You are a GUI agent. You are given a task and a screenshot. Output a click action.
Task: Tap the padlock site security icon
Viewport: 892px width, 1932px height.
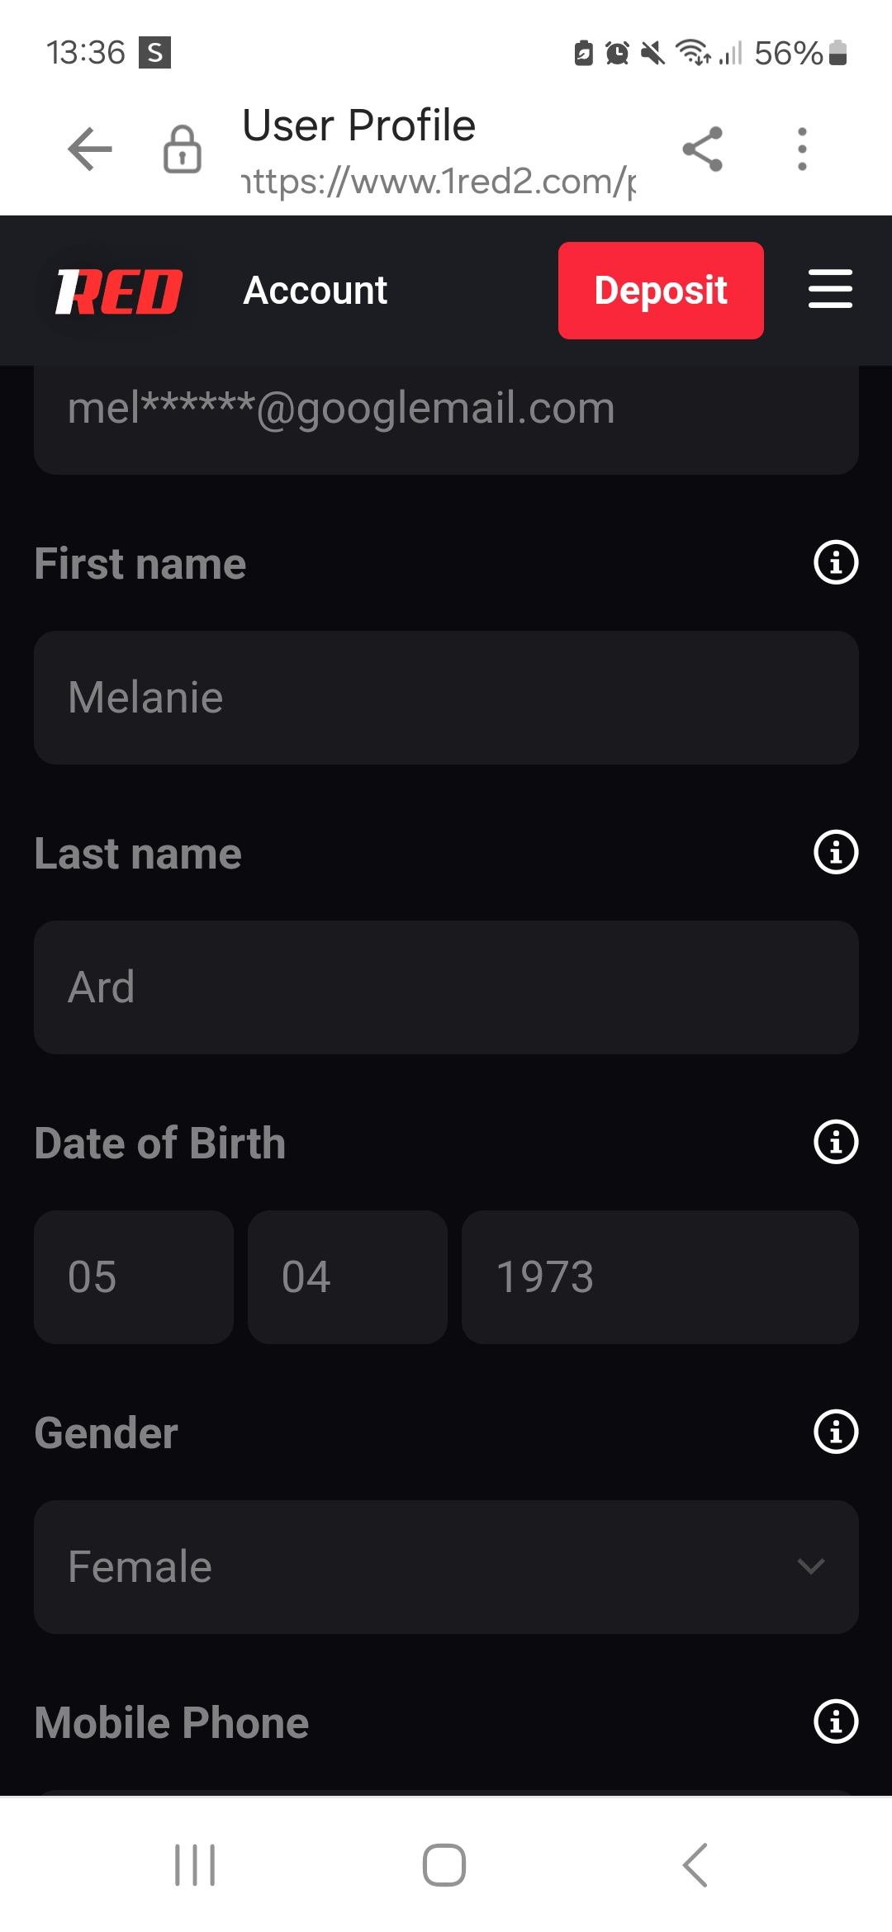tap(183, 149)
